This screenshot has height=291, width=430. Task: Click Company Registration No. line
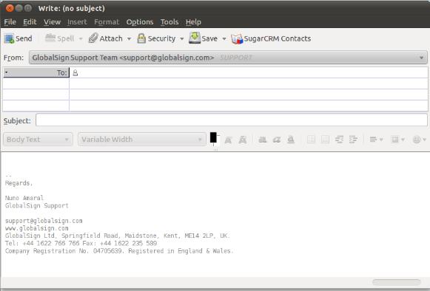119,251
